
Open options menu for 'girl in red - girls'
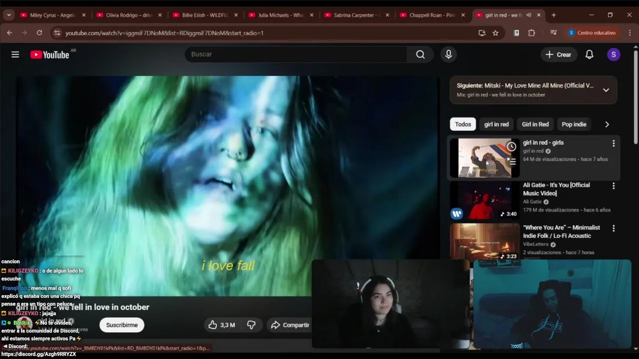[614, 144]
